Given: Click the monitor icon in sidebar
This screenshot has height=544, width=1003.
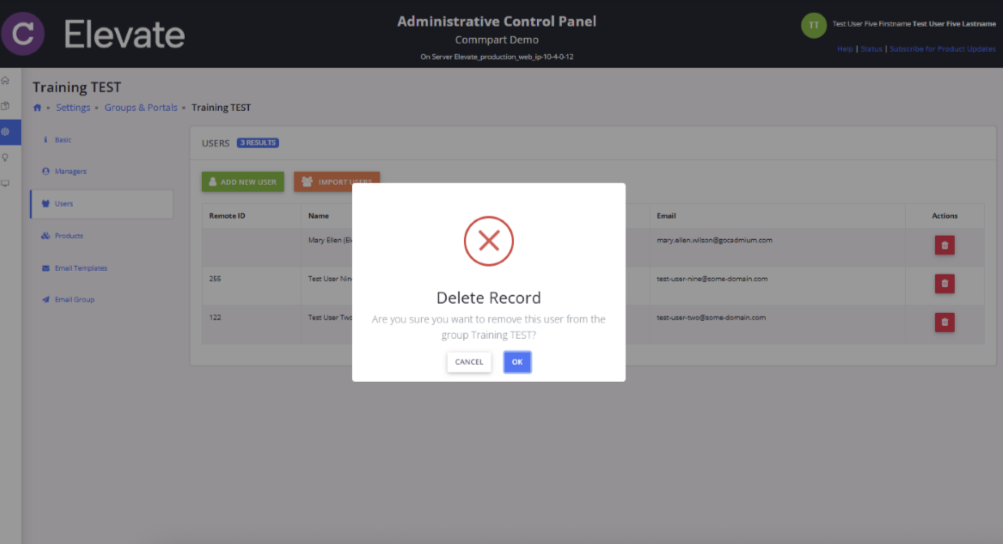Looking at the screenshot, I should 6,183.
